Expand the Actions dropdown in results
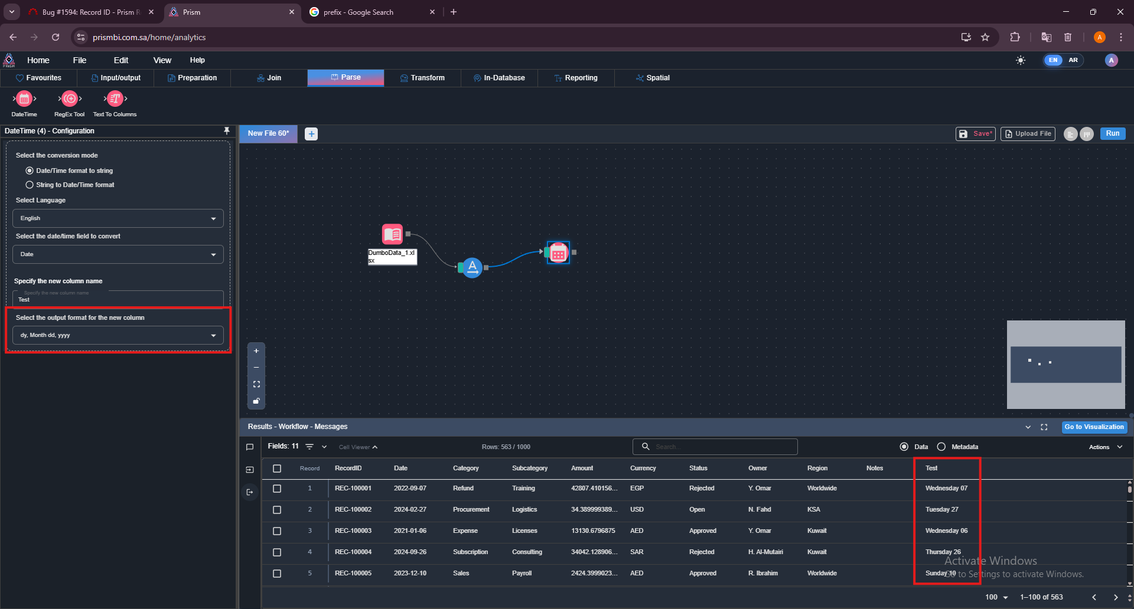 click(x=1105, y=447)
